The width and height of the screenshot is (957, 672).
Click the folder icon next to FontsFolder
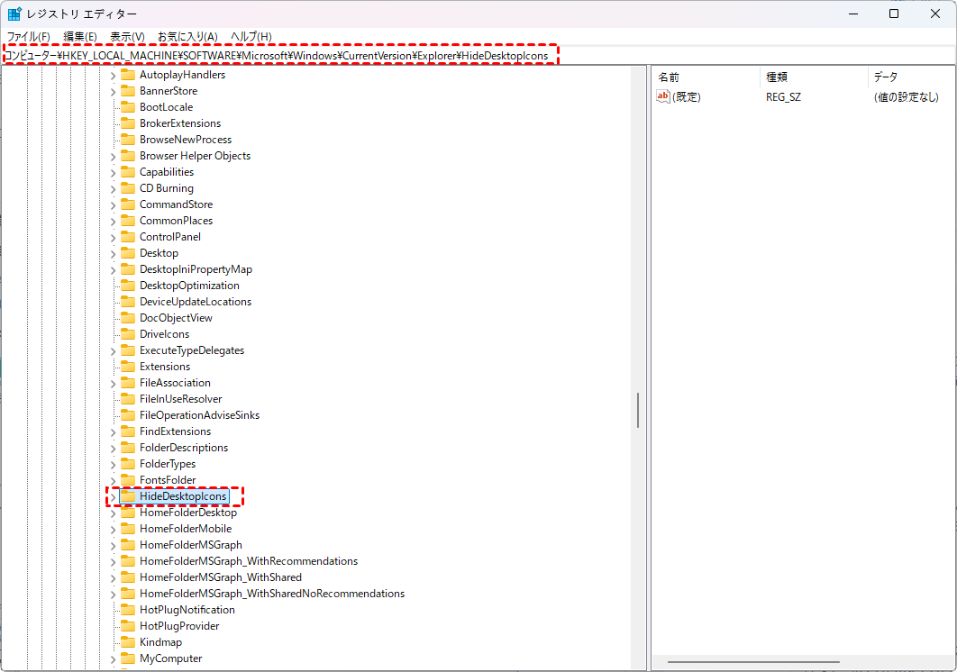click(128, 480)
